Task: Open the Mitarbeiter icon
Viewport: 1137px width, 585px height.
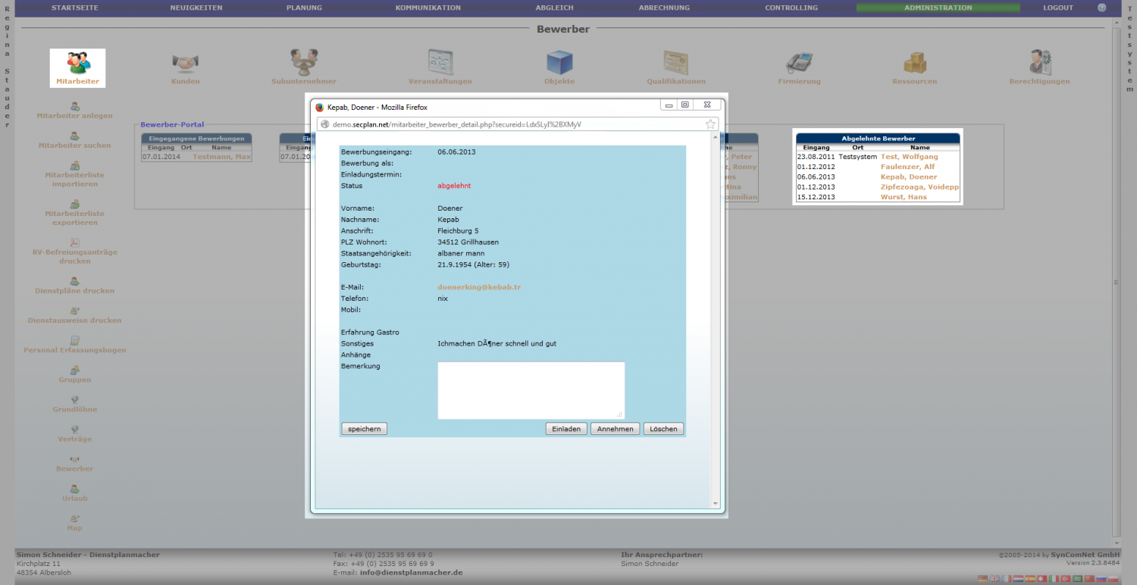Action: 77,63
